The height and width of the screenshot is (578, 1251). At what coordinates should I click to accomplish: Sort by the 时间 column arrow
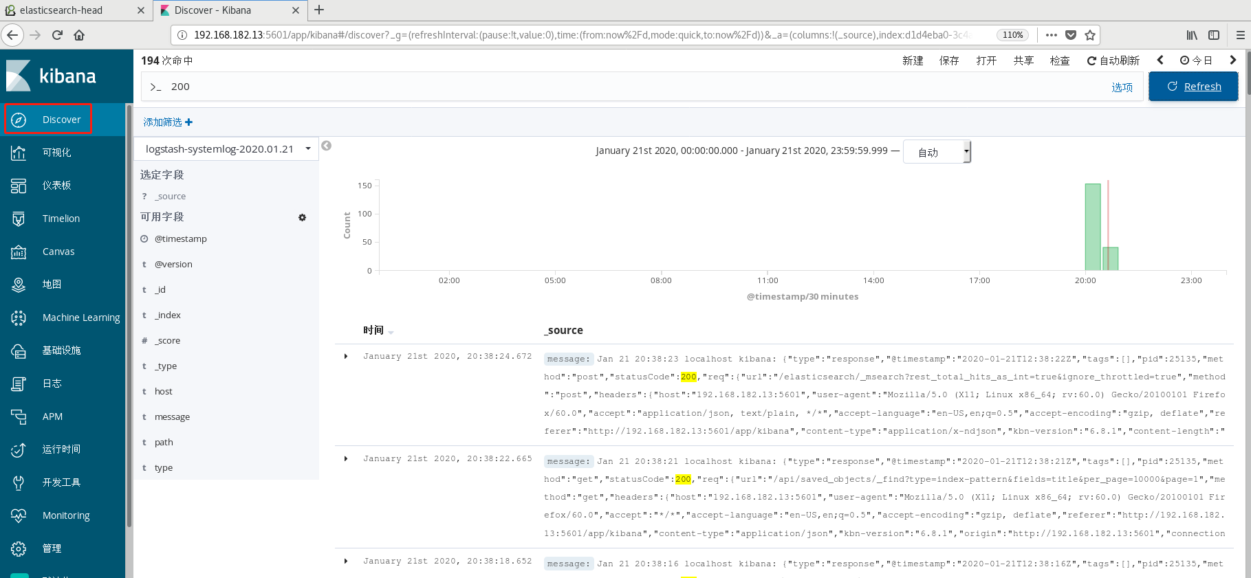point(391,332)
